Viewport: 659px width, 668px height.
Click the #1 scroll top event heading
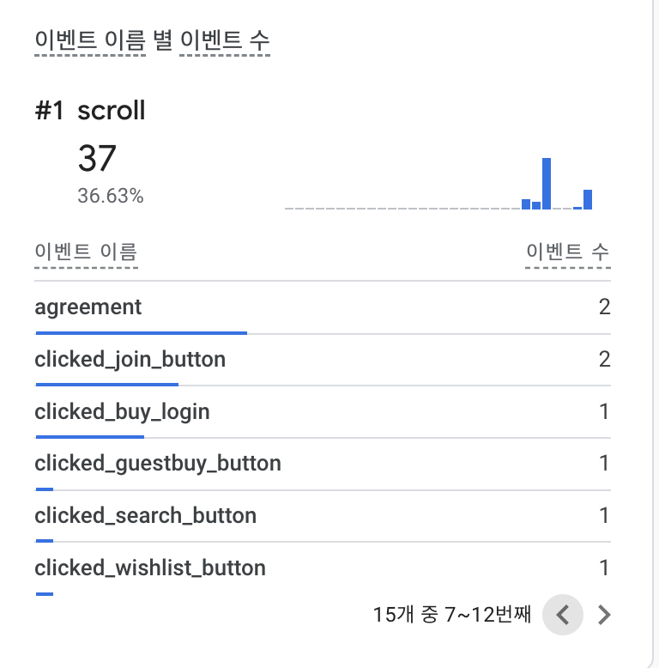pos(90,111)
